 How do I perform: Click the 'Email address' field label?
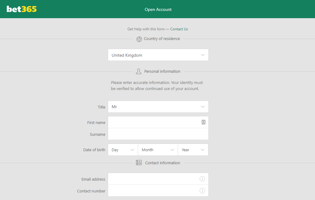point(93,179)
